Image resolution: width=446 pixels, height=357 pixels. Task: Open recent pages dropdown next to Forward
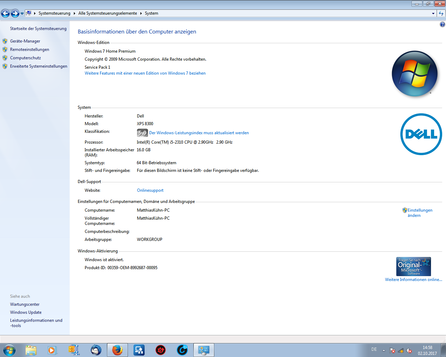pyautogui.click(x=22, y=14)
